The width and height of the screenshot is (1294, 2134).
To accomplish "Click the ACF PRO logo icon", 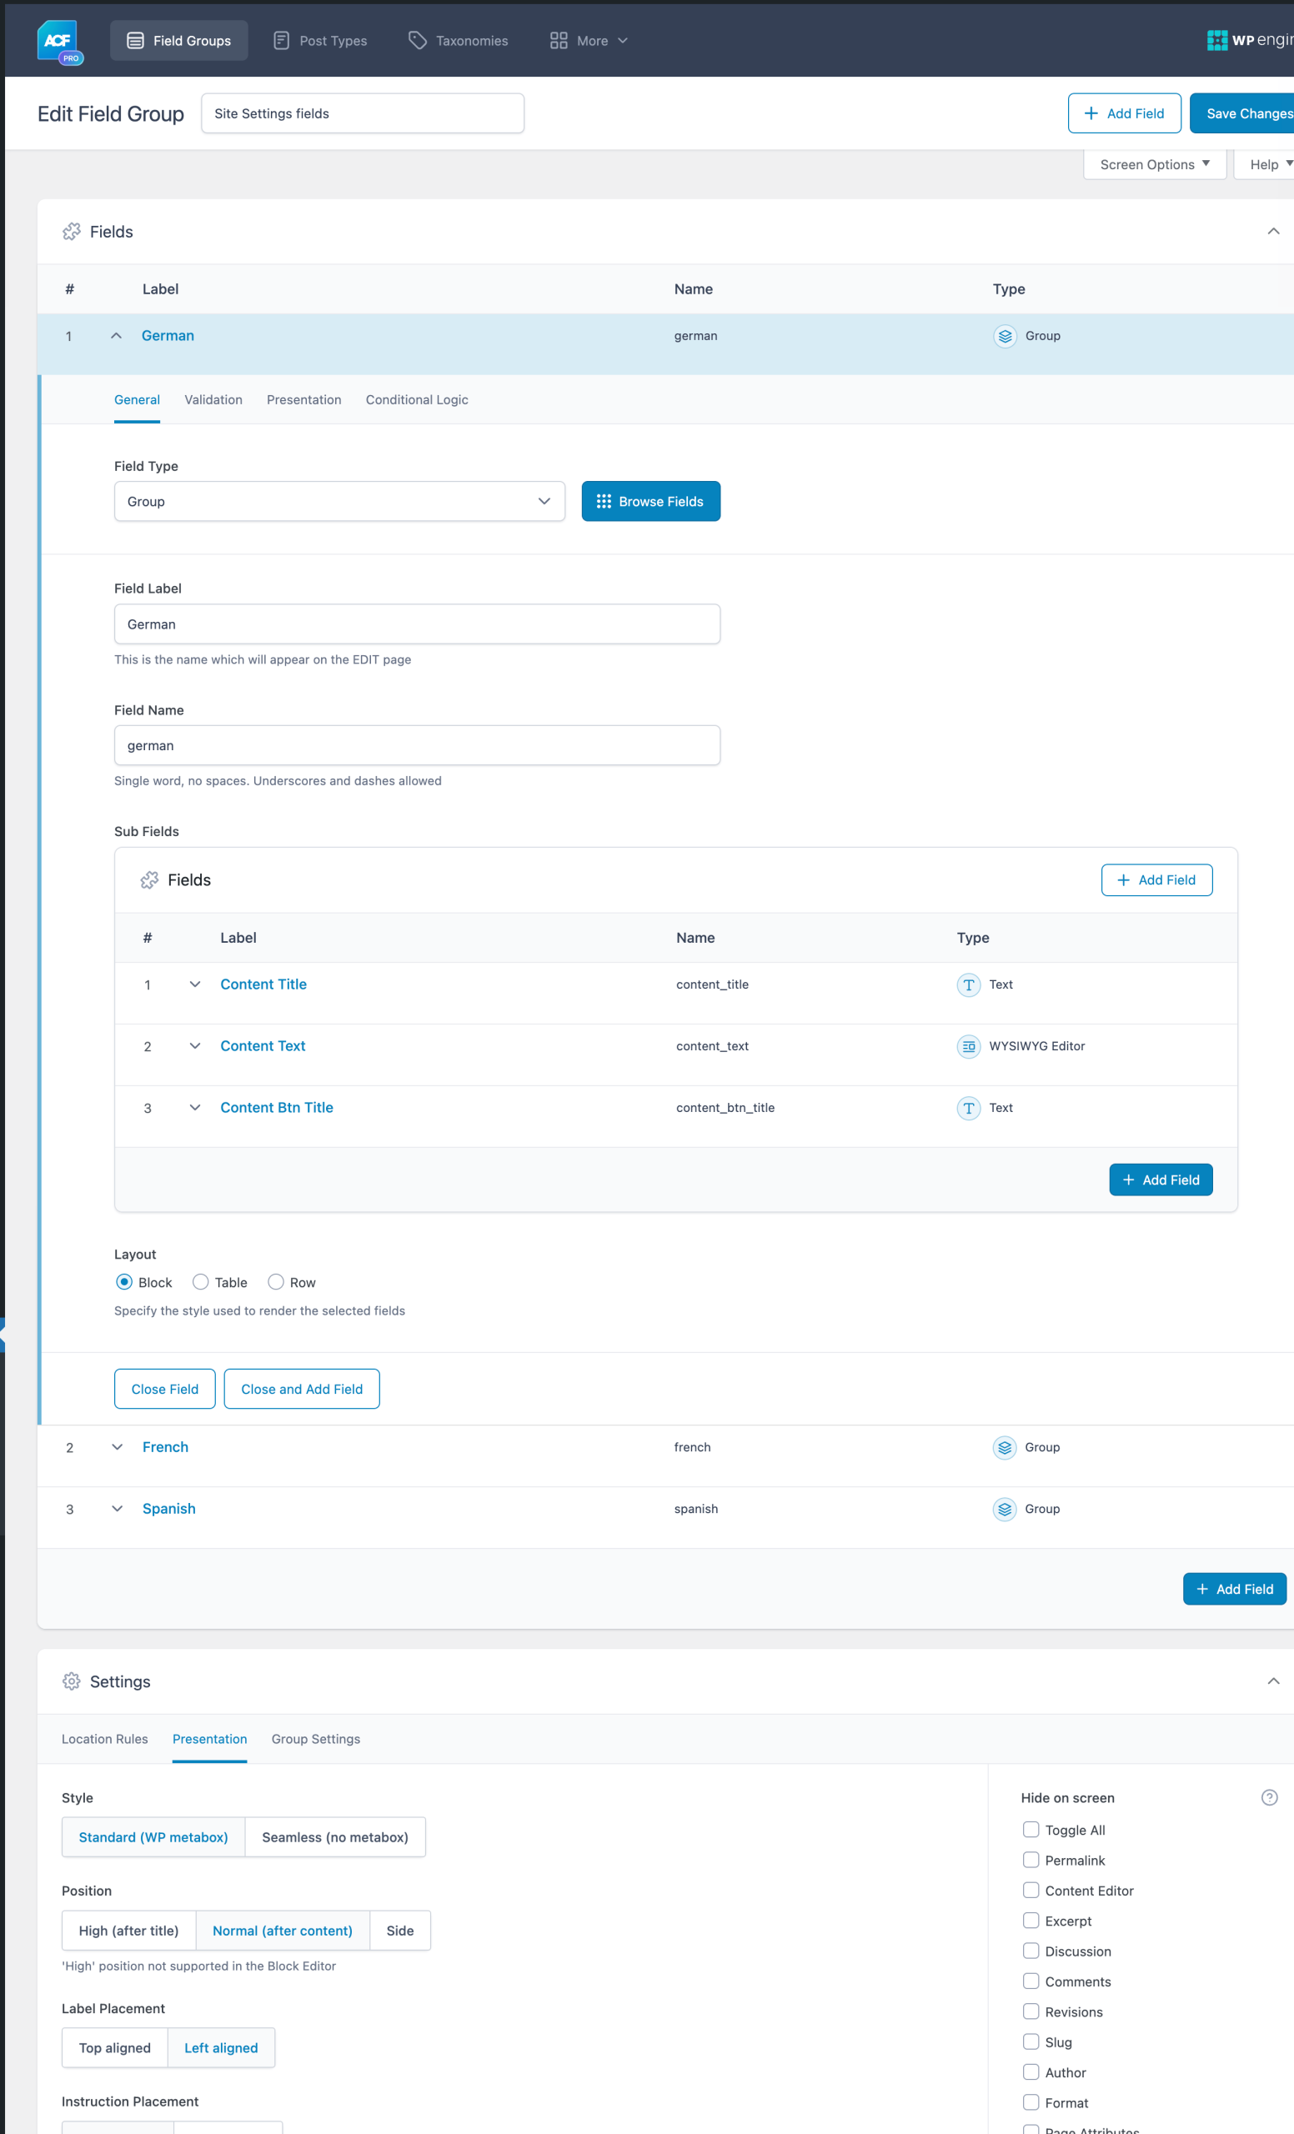I will tap(59, 42).
